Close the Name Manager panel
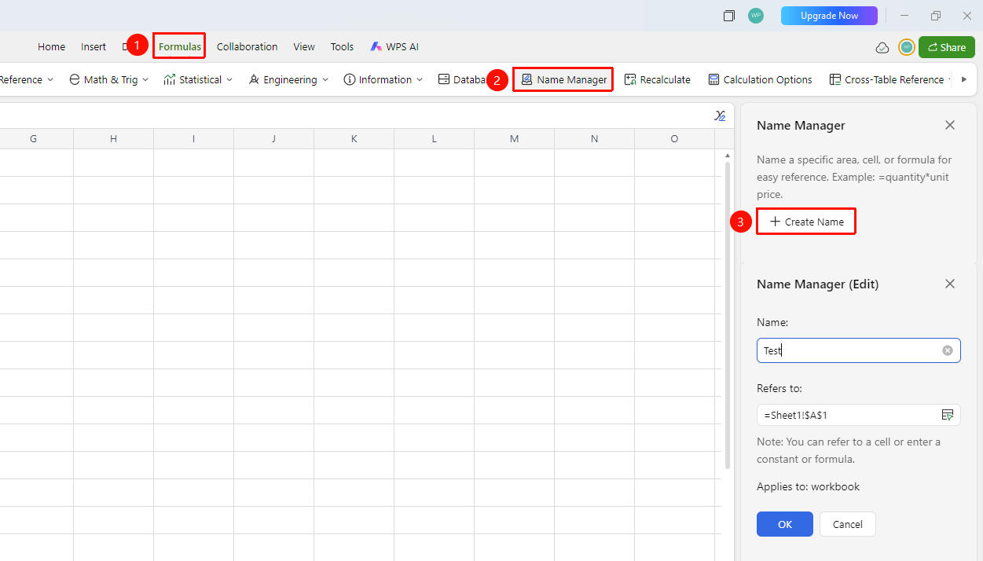Viewport: 983px width, 561px height. [950, 125]
